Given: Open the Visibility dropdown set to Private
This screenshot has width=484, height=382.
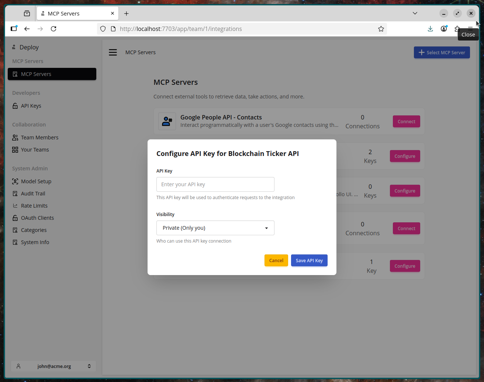Looking at the screenshot, I should coord(215,228).
